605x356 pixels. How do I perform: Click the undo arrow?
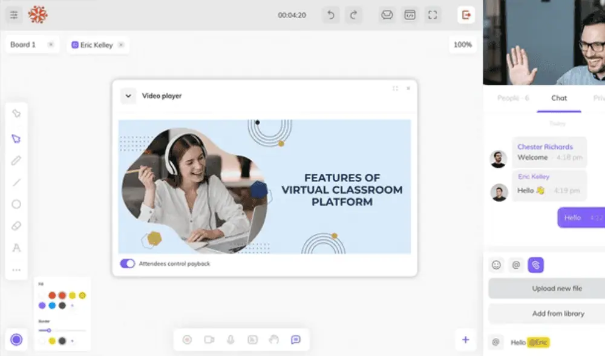(x=330, y=15)
